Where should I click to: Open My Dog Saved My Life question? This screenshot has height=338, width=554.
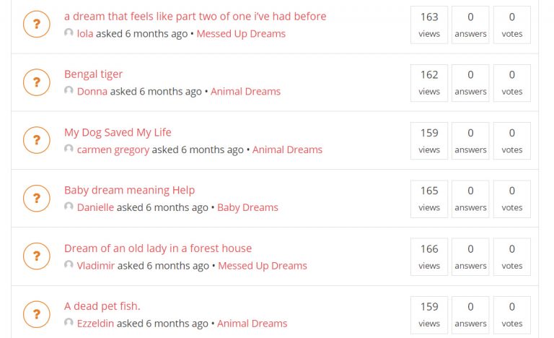pyautogui.click(x=118, y=132)
